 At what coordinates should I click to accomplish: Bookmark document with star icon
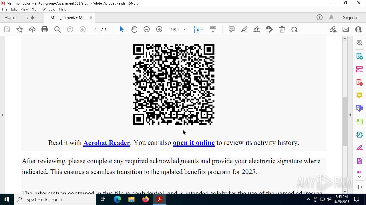pyautogui.click(x=20, y=29)
